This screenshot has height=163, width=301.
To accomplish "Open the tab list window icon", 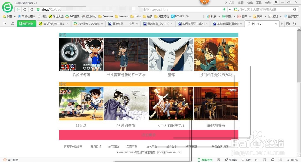I will click(288, 24).
